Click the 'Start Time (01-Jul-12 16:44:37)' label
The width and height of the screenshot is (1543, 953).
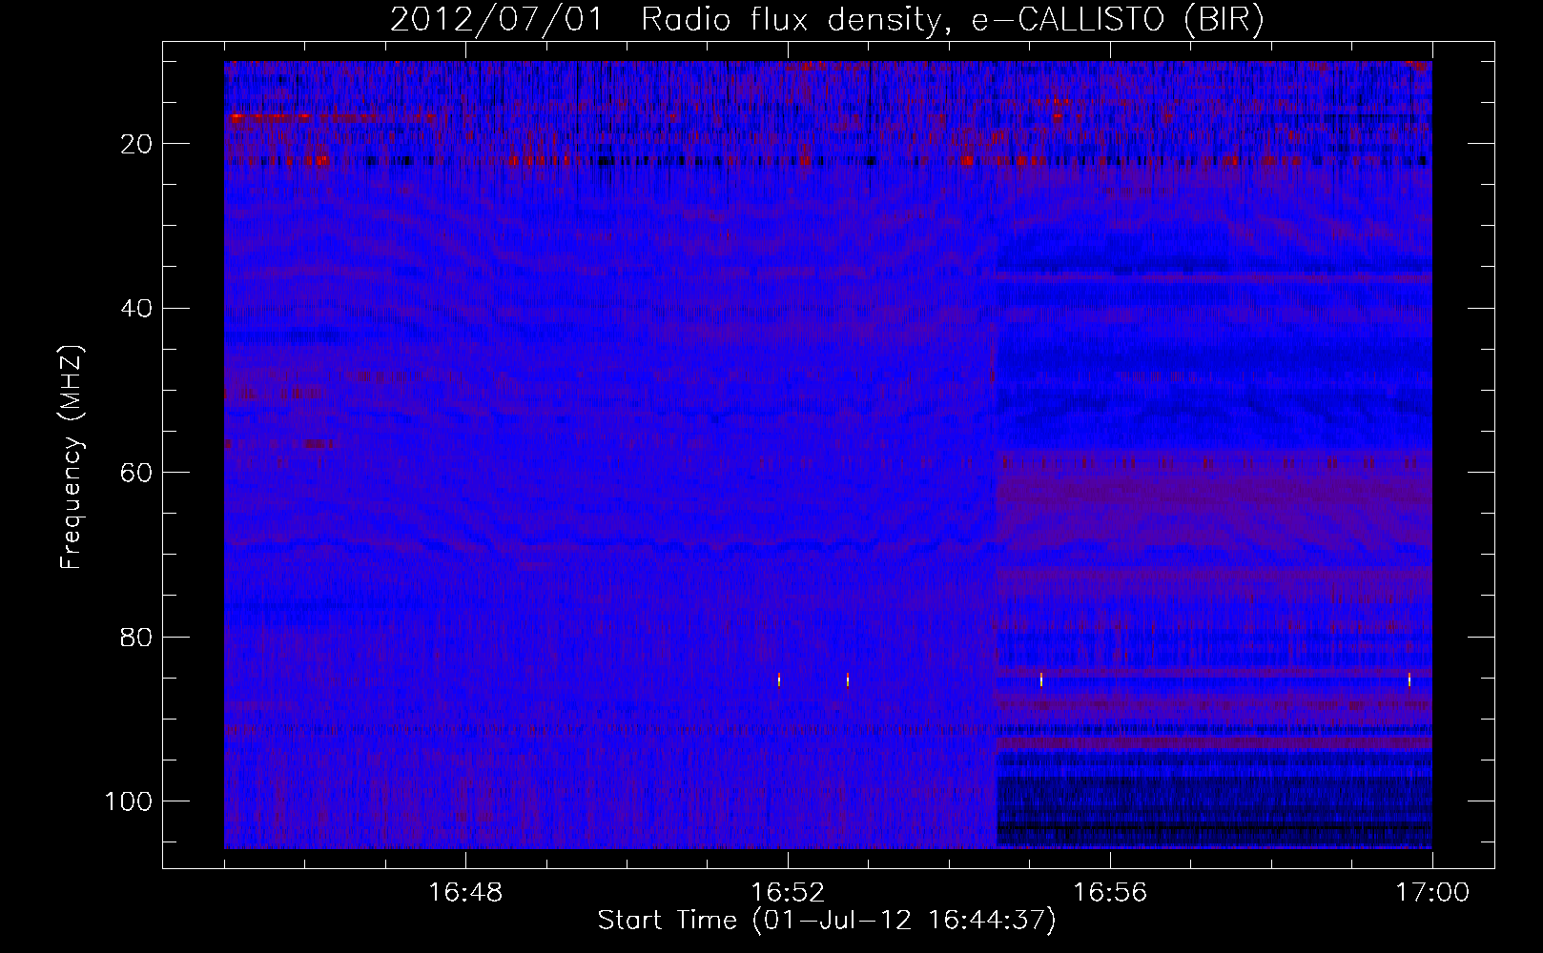827,921
